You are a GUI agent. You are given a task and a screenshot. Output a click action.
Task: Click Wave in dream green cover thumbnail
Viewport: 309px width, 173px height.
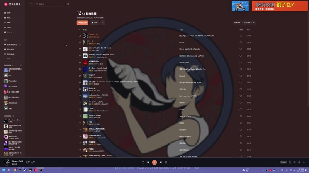(85, 116)
